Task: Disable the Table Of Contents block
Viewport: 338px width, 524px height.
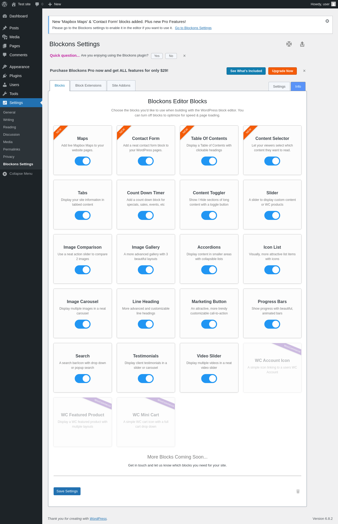Action: (x=209, y=161)
